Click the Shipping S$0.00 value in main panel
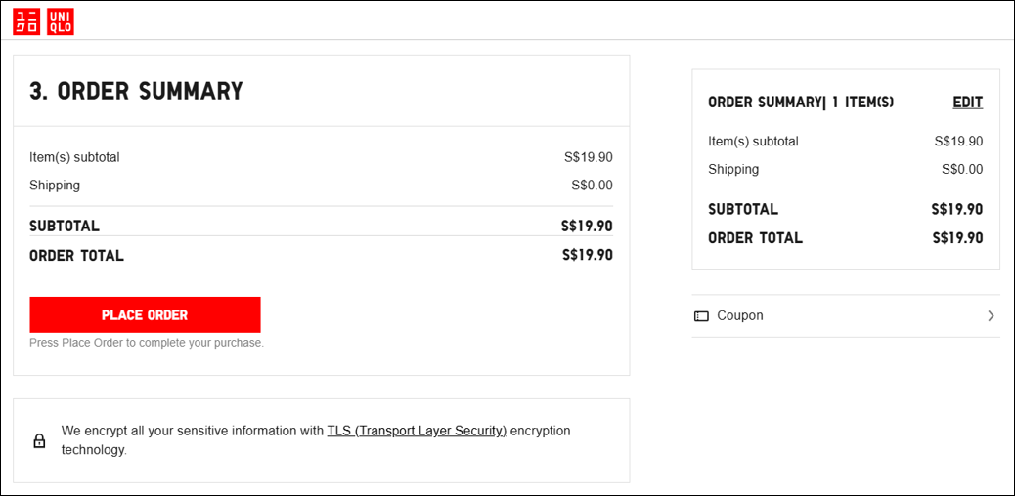The width and height of the screenshot is (1015, 496). point(592,186)
